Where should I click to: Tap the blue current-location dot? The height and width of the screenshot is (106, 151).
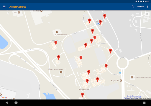click(x=98, y=23)
